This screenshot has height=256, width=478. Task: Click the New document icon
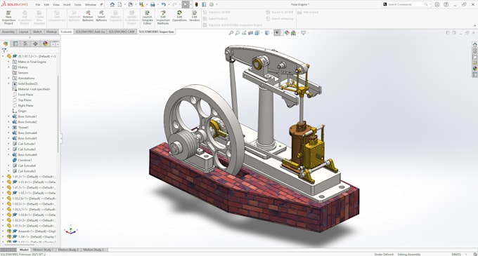coord(119,5)
